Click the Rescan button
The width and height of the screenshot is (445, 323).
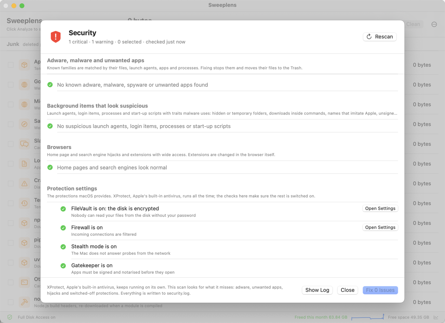[x=379, y=37]
